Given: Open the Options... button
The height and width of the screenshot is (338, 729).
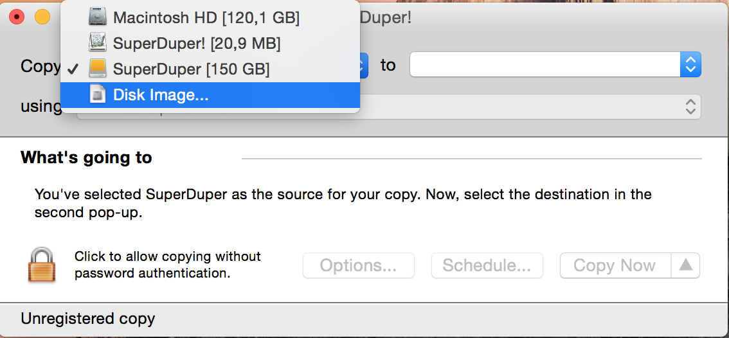Looking at the screenshot, I should tap(359, 265).
